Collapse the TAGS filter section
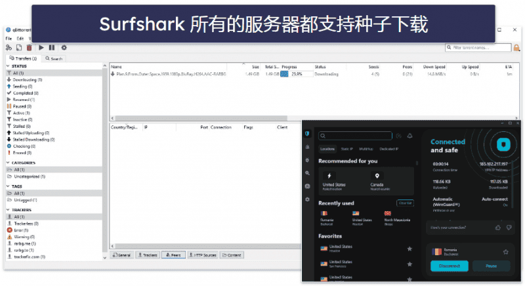This screenshot has width=525, height=286. point(8,186)
